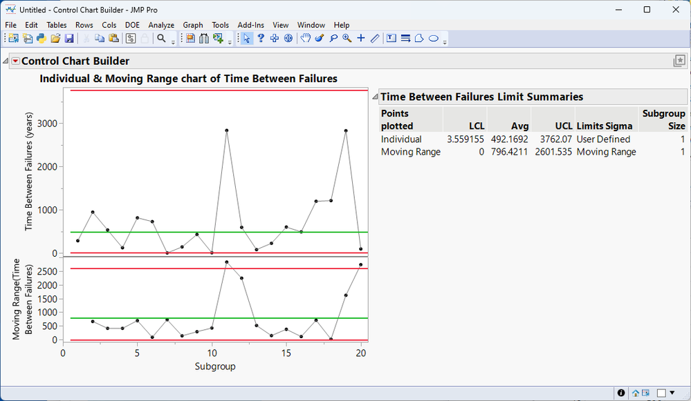Open the Add-Ins menu
The image size is (691, 401).
[251, 25]
